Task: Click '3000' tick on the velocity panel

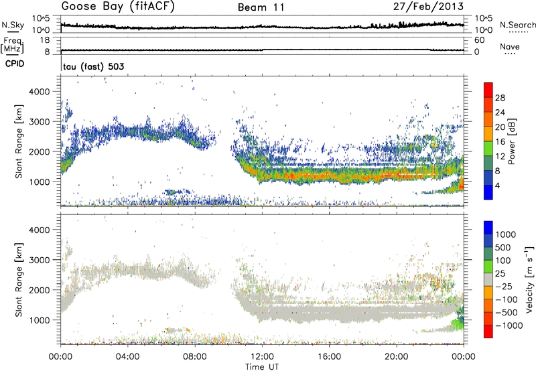Action: 39,260
